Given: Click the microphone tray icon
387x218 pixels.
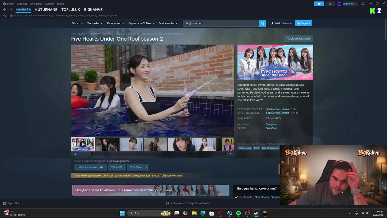Looking at the screenshot, I should pyautogui.click(x=356, y=213).
